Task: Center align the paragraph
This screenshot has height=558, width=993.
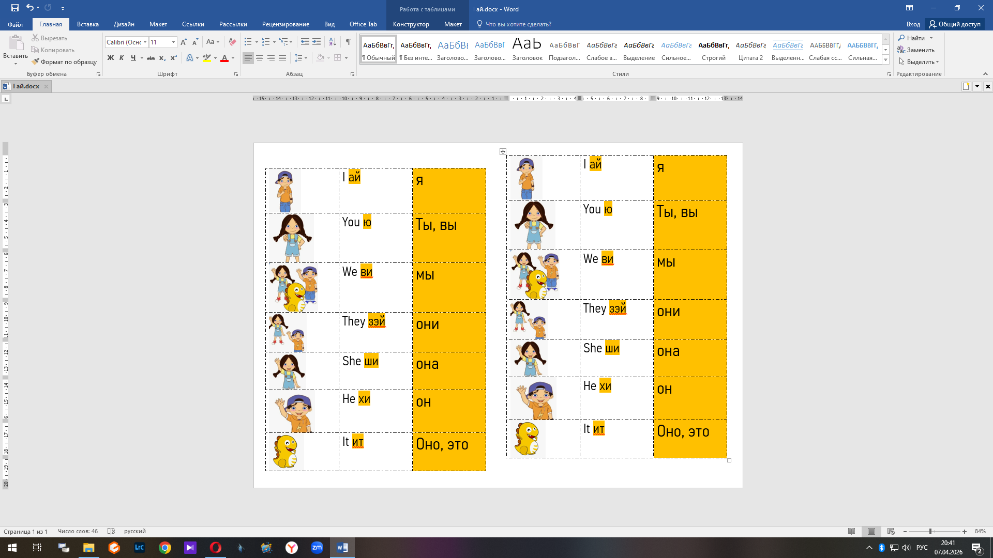Action: tap(260, 58)
